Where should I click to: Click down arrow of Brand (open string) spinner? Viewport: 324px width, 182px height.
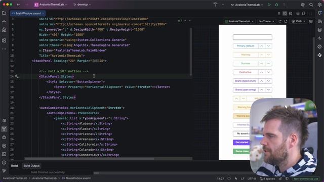(x=268, y=90)
